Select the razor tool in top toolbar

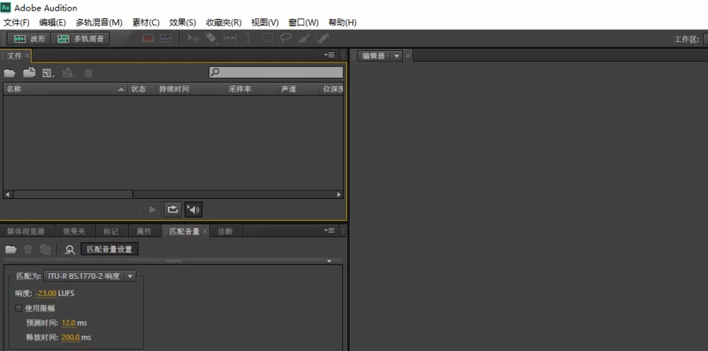tap(211, 38)
